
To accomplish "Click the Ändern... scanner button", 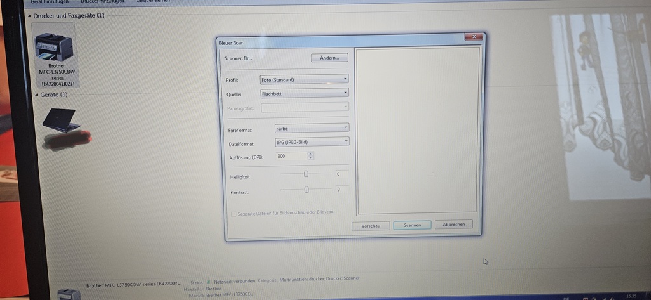I will [x=329, y=58].
